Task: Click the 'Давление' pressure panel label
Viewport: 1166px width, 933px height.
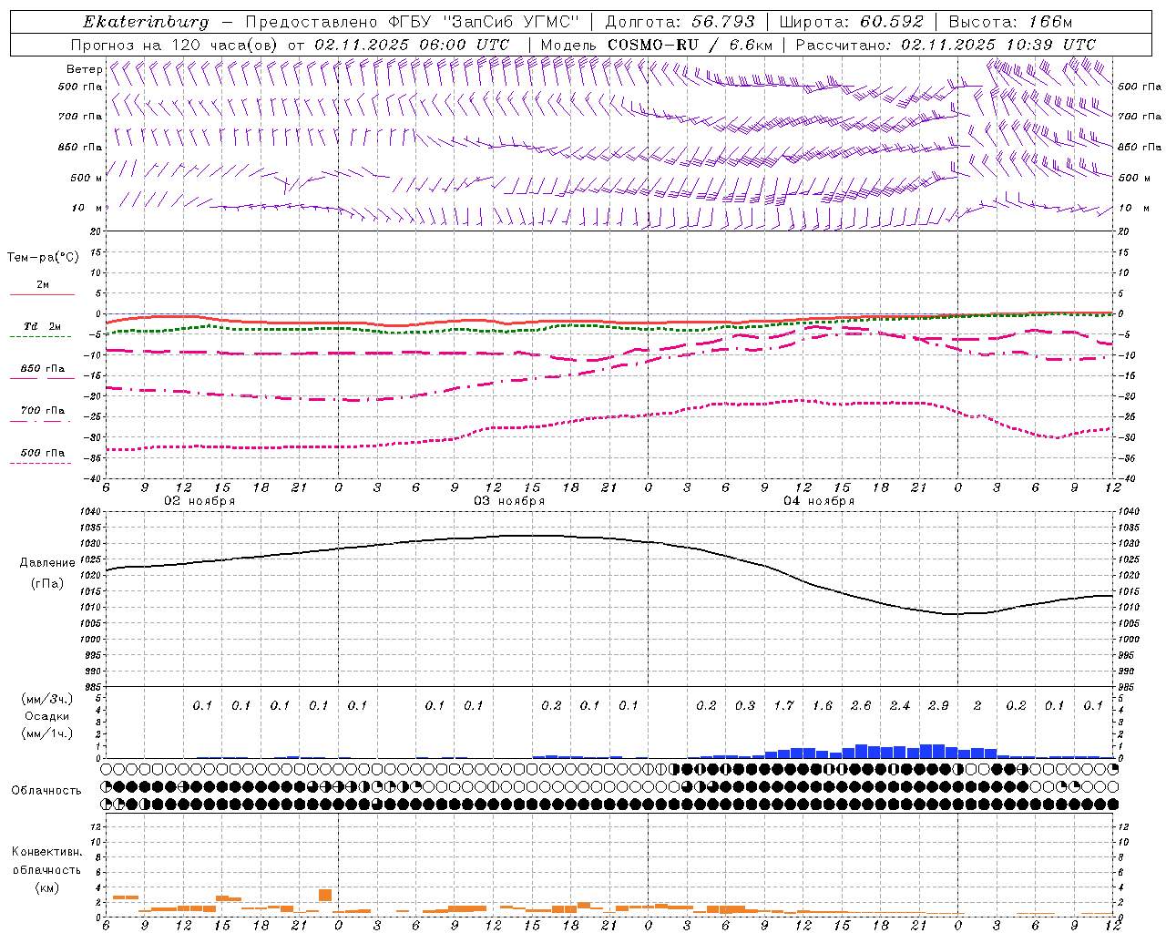Action: point(47,563)
